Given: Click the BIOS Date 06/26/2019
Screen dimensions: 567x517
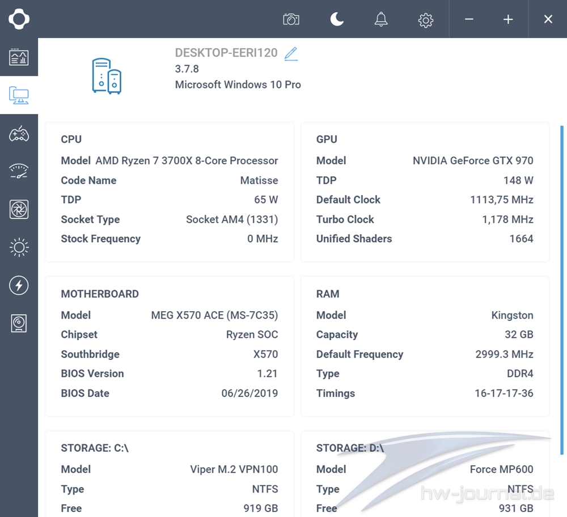Looking at the screenshot, I should 249,393.
